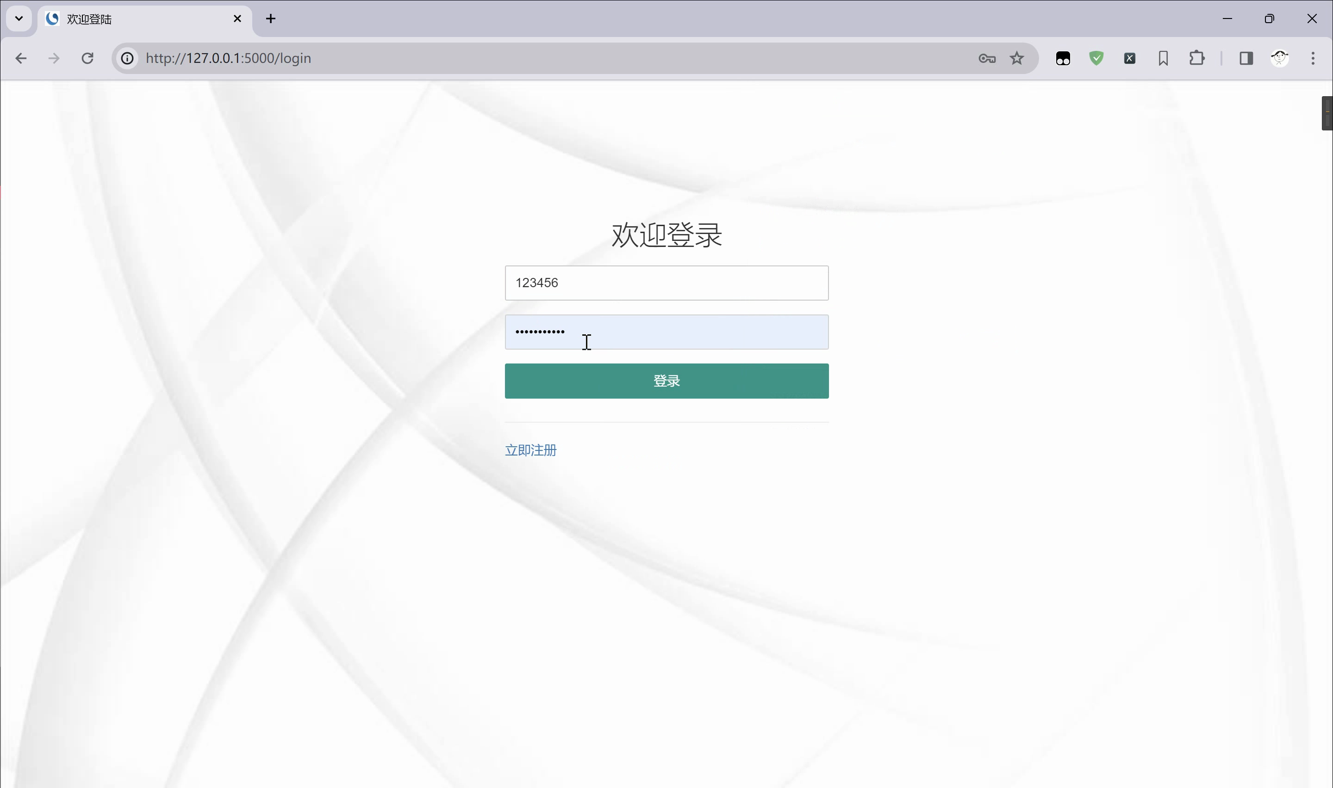Open the site information icon
The height and width of the screenshot is (788, 1333).
127,58
